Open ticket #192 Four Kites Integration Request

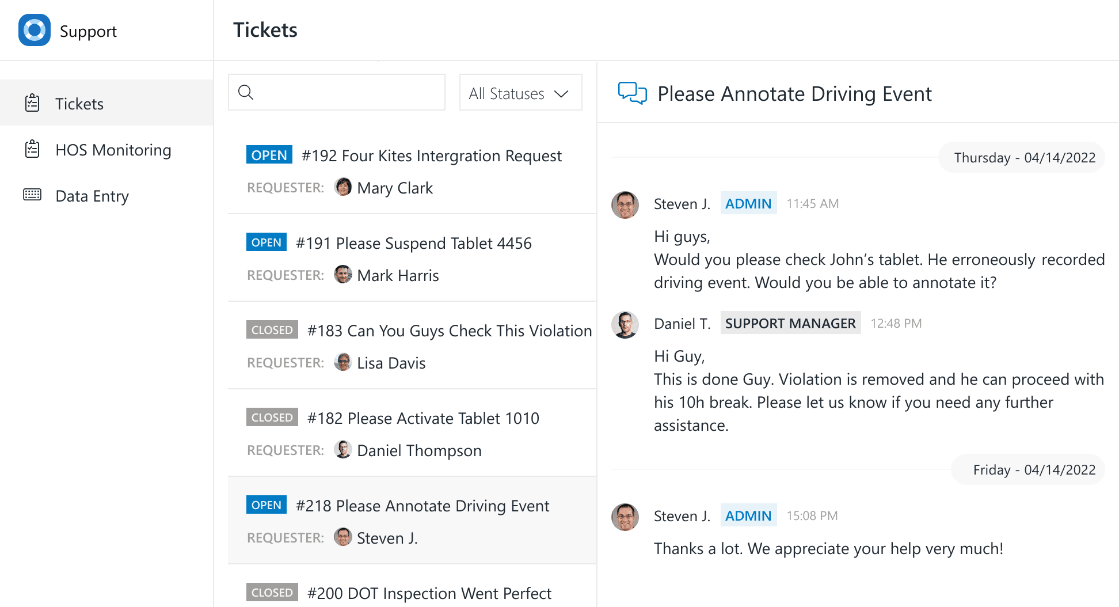(412, 170)
